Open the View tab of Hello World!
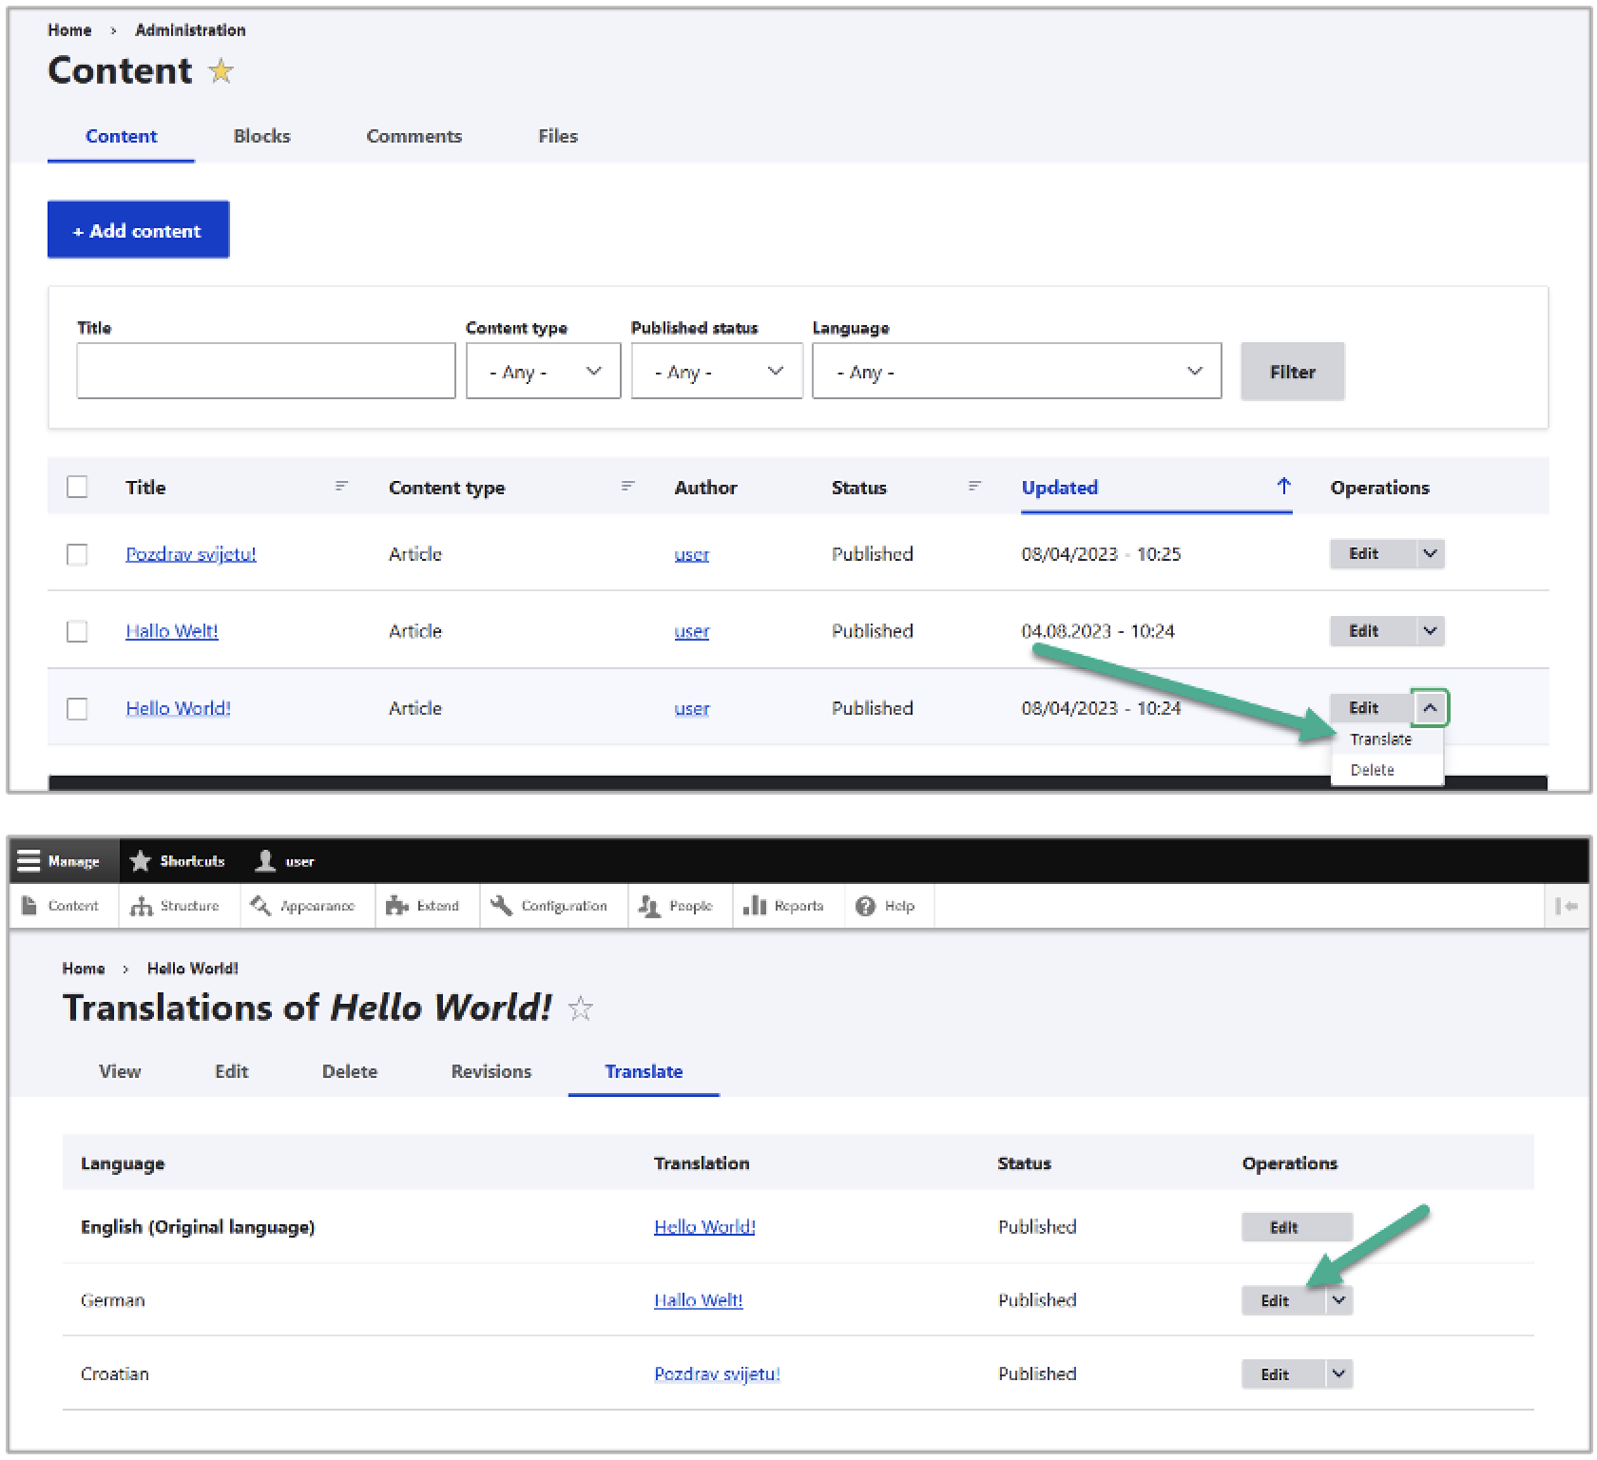 coord(120,1071)
